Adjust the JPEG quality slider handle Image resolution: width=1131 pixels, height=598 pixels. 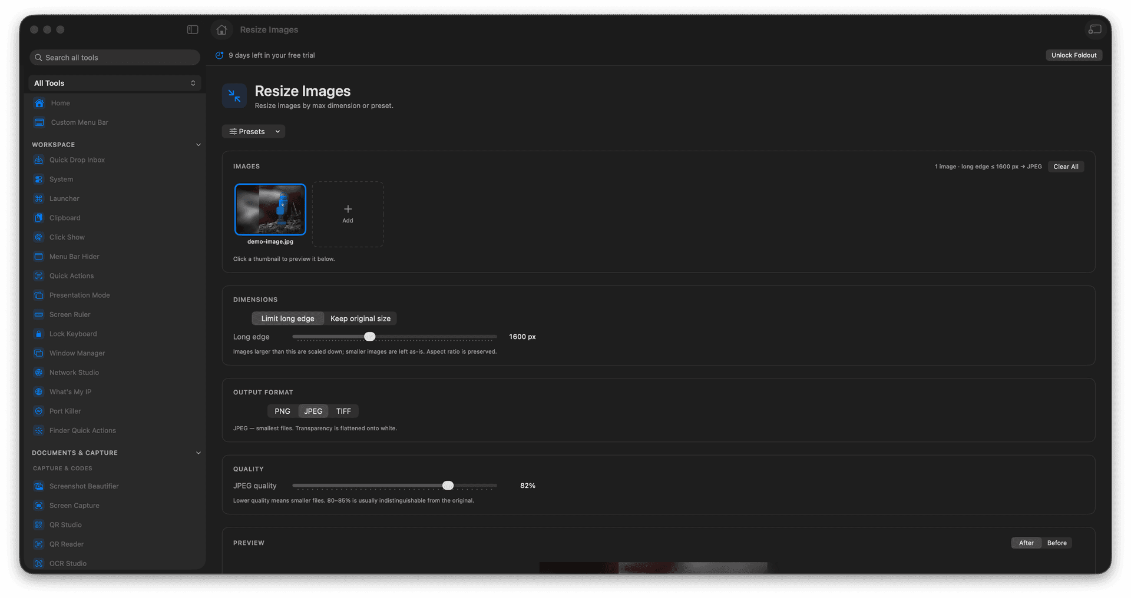click(448, 486)
